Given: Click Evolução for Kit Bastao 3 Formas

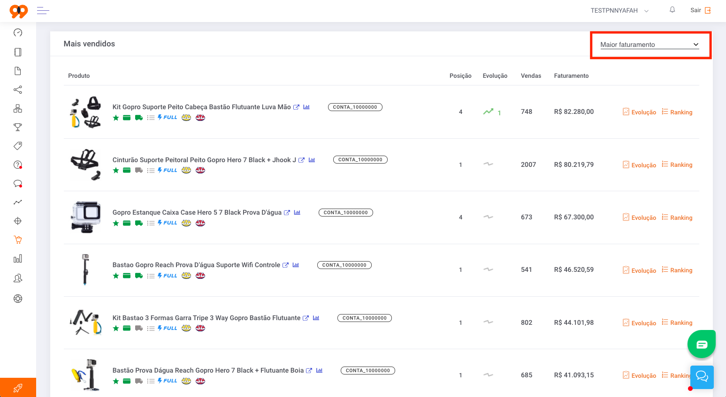Looking at the screenshot, I should click(639, 323).
